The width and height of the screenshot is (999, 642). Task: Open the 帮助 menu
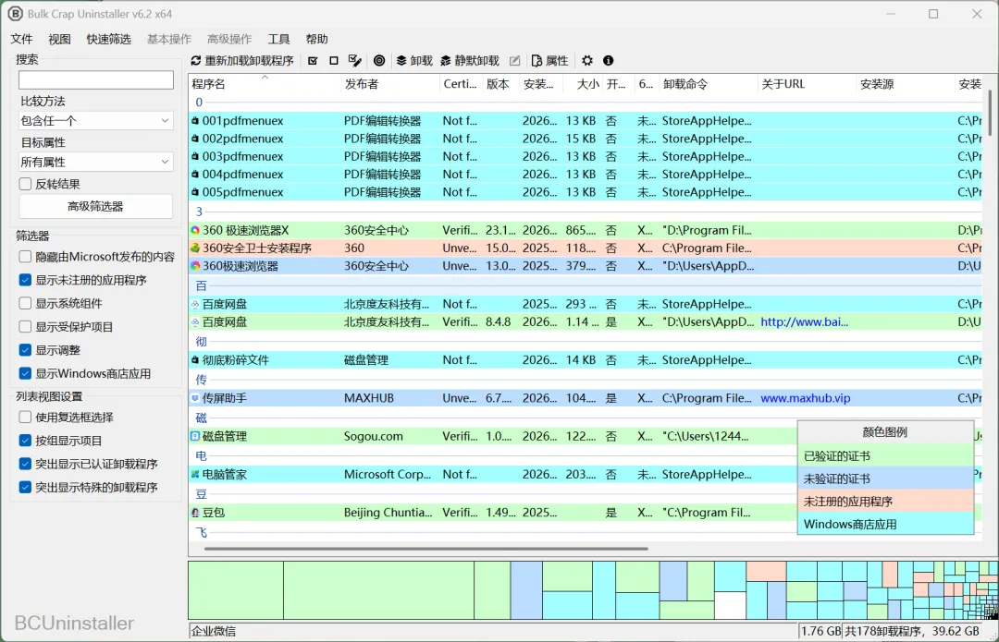[x=316, y=39]
